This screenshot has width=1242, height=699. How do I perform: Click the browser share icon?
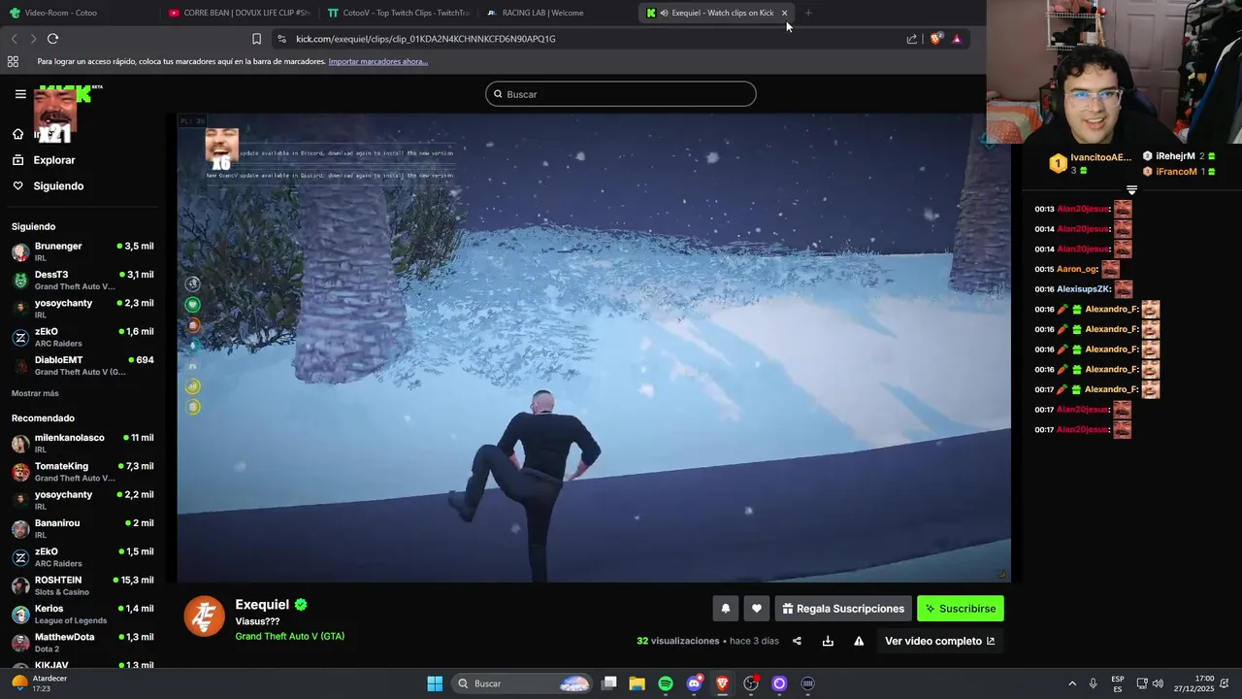(x=912, y=39)
